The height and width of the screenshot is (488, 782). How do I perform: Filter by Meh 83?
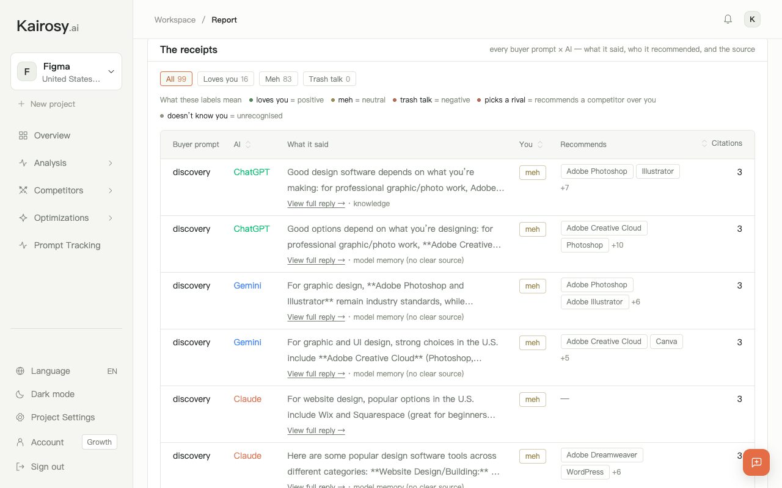coord(279,79)
